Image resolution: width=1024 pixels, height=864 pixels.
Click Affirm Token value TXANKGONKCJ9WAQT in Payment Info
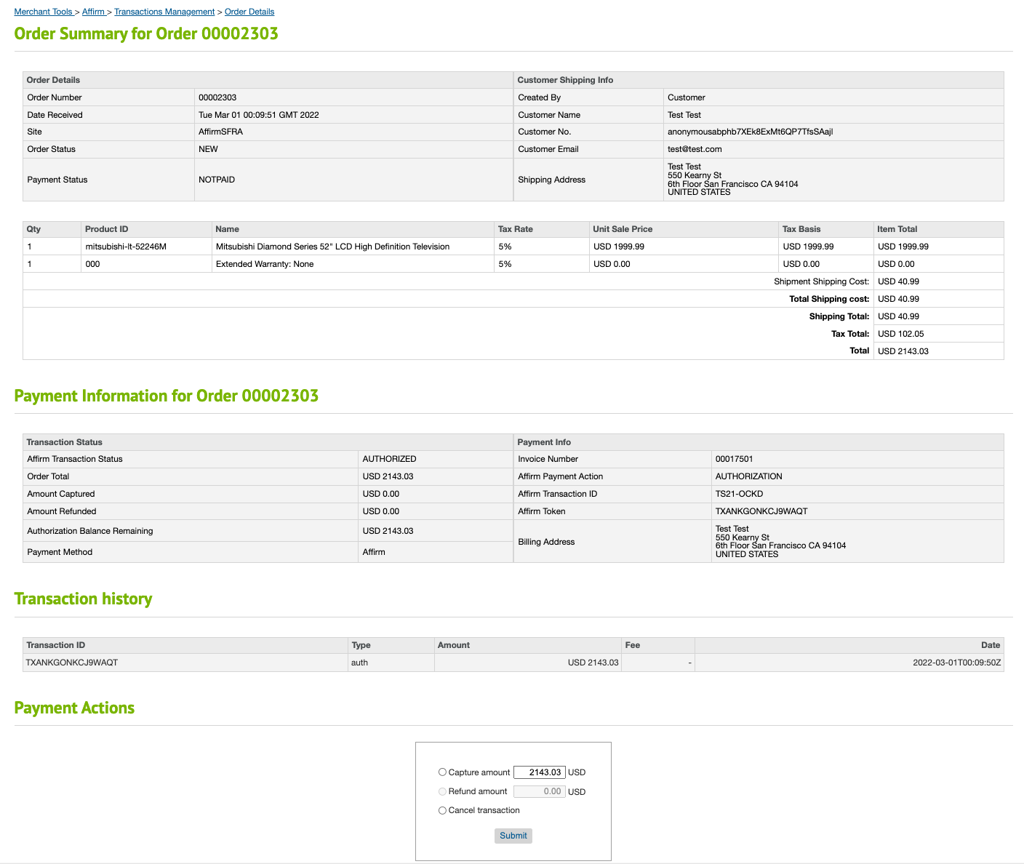pyautogui.click(x=761, y=511)
